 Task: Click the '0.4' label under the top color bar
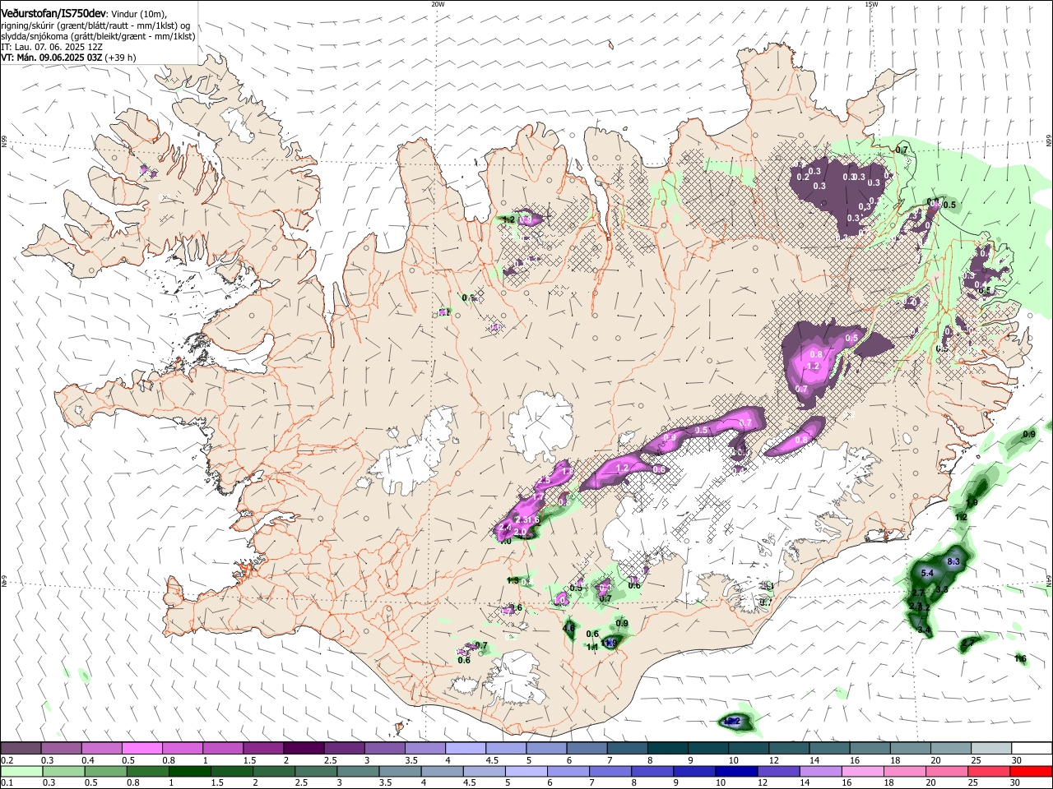pyautogui.click(x=87, y=760)
